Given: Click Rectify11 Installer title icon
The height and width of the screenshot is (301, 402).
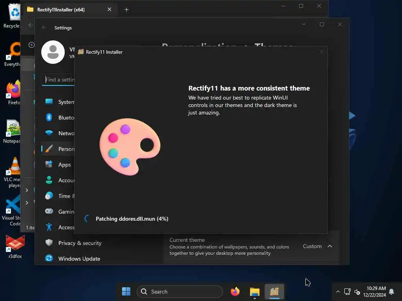Looking at the screenshot, I should click(x=81, y=52).
